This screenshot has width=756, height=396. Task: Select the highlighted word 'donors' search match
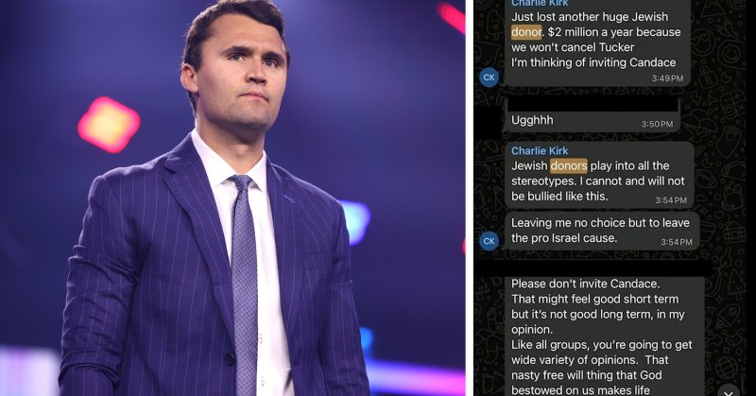569,166
